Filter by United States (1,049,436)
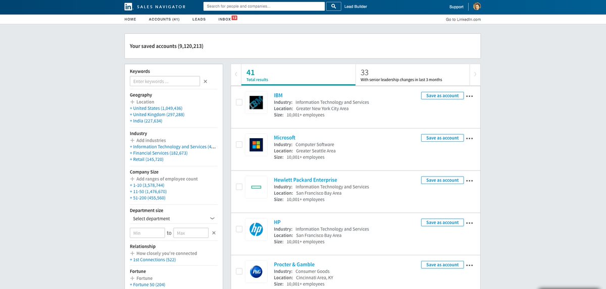 (x=156, y=108)
